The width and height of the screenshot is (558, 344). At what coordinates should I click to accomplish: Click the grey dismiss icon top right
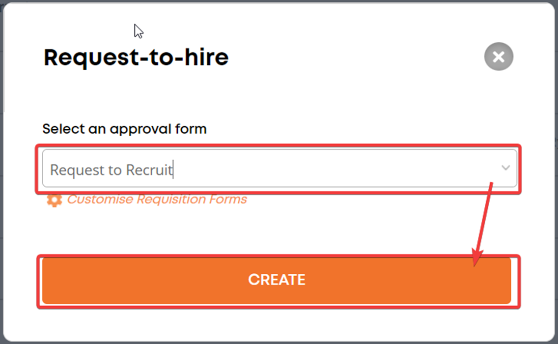pyautogui.click(x=498, y=57)
